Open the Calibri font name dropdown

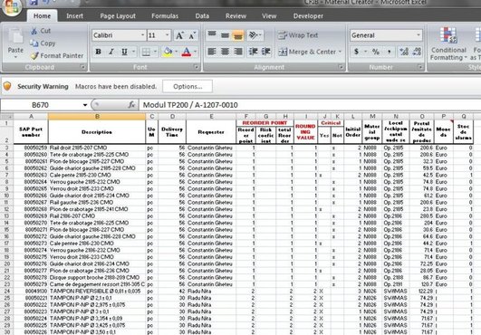pos(142,35)
